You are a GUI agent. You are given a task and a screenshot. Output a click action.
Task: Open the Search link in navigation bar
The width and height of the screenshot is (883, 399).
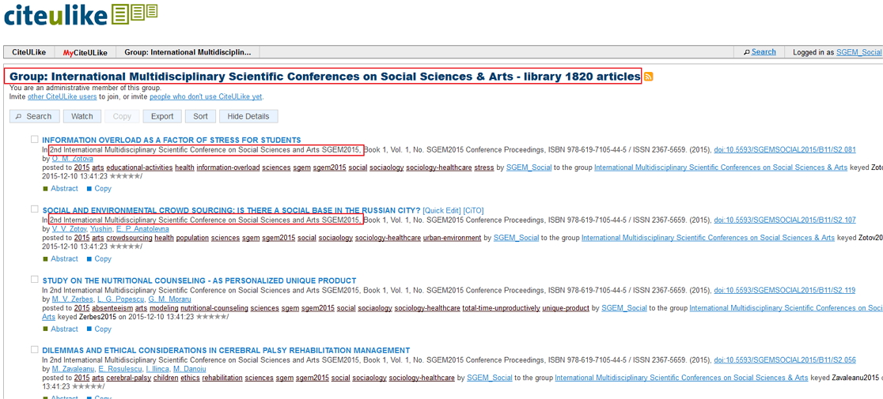[x=764, y=51]
